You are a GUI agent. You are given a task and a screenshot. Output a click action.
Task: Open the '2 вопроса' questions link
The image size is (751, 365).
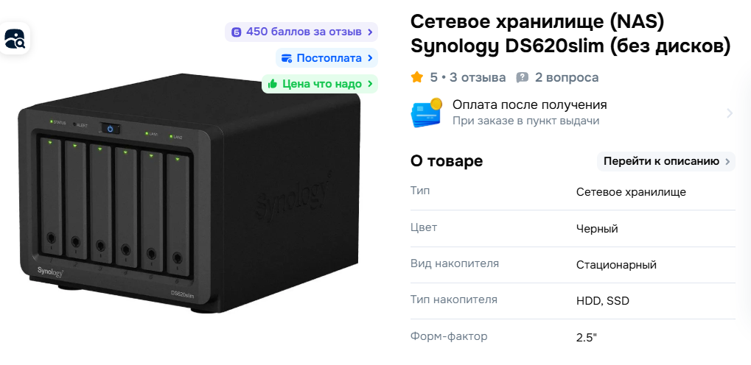click(567, 77)
